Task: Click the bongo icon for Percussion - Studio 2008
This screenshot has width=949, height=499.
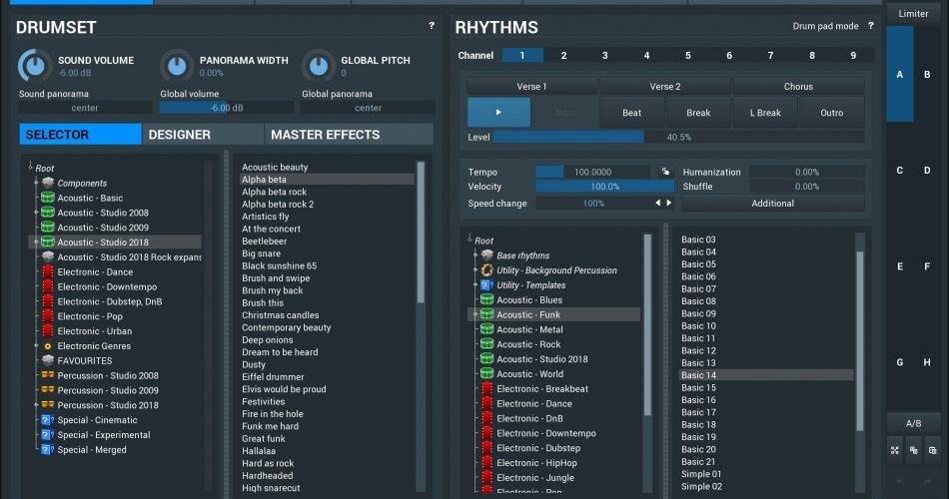Action: [48, 375]
